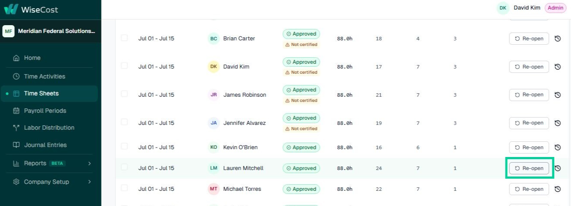
Task: Click the Journal Entries book icon
Action: pos(16,145)
